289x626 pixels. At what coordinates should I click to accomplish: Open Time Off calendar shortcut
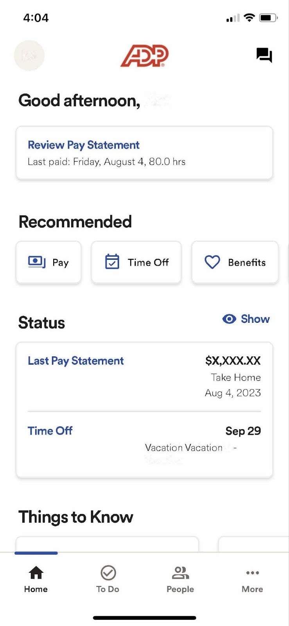[136, 262]
